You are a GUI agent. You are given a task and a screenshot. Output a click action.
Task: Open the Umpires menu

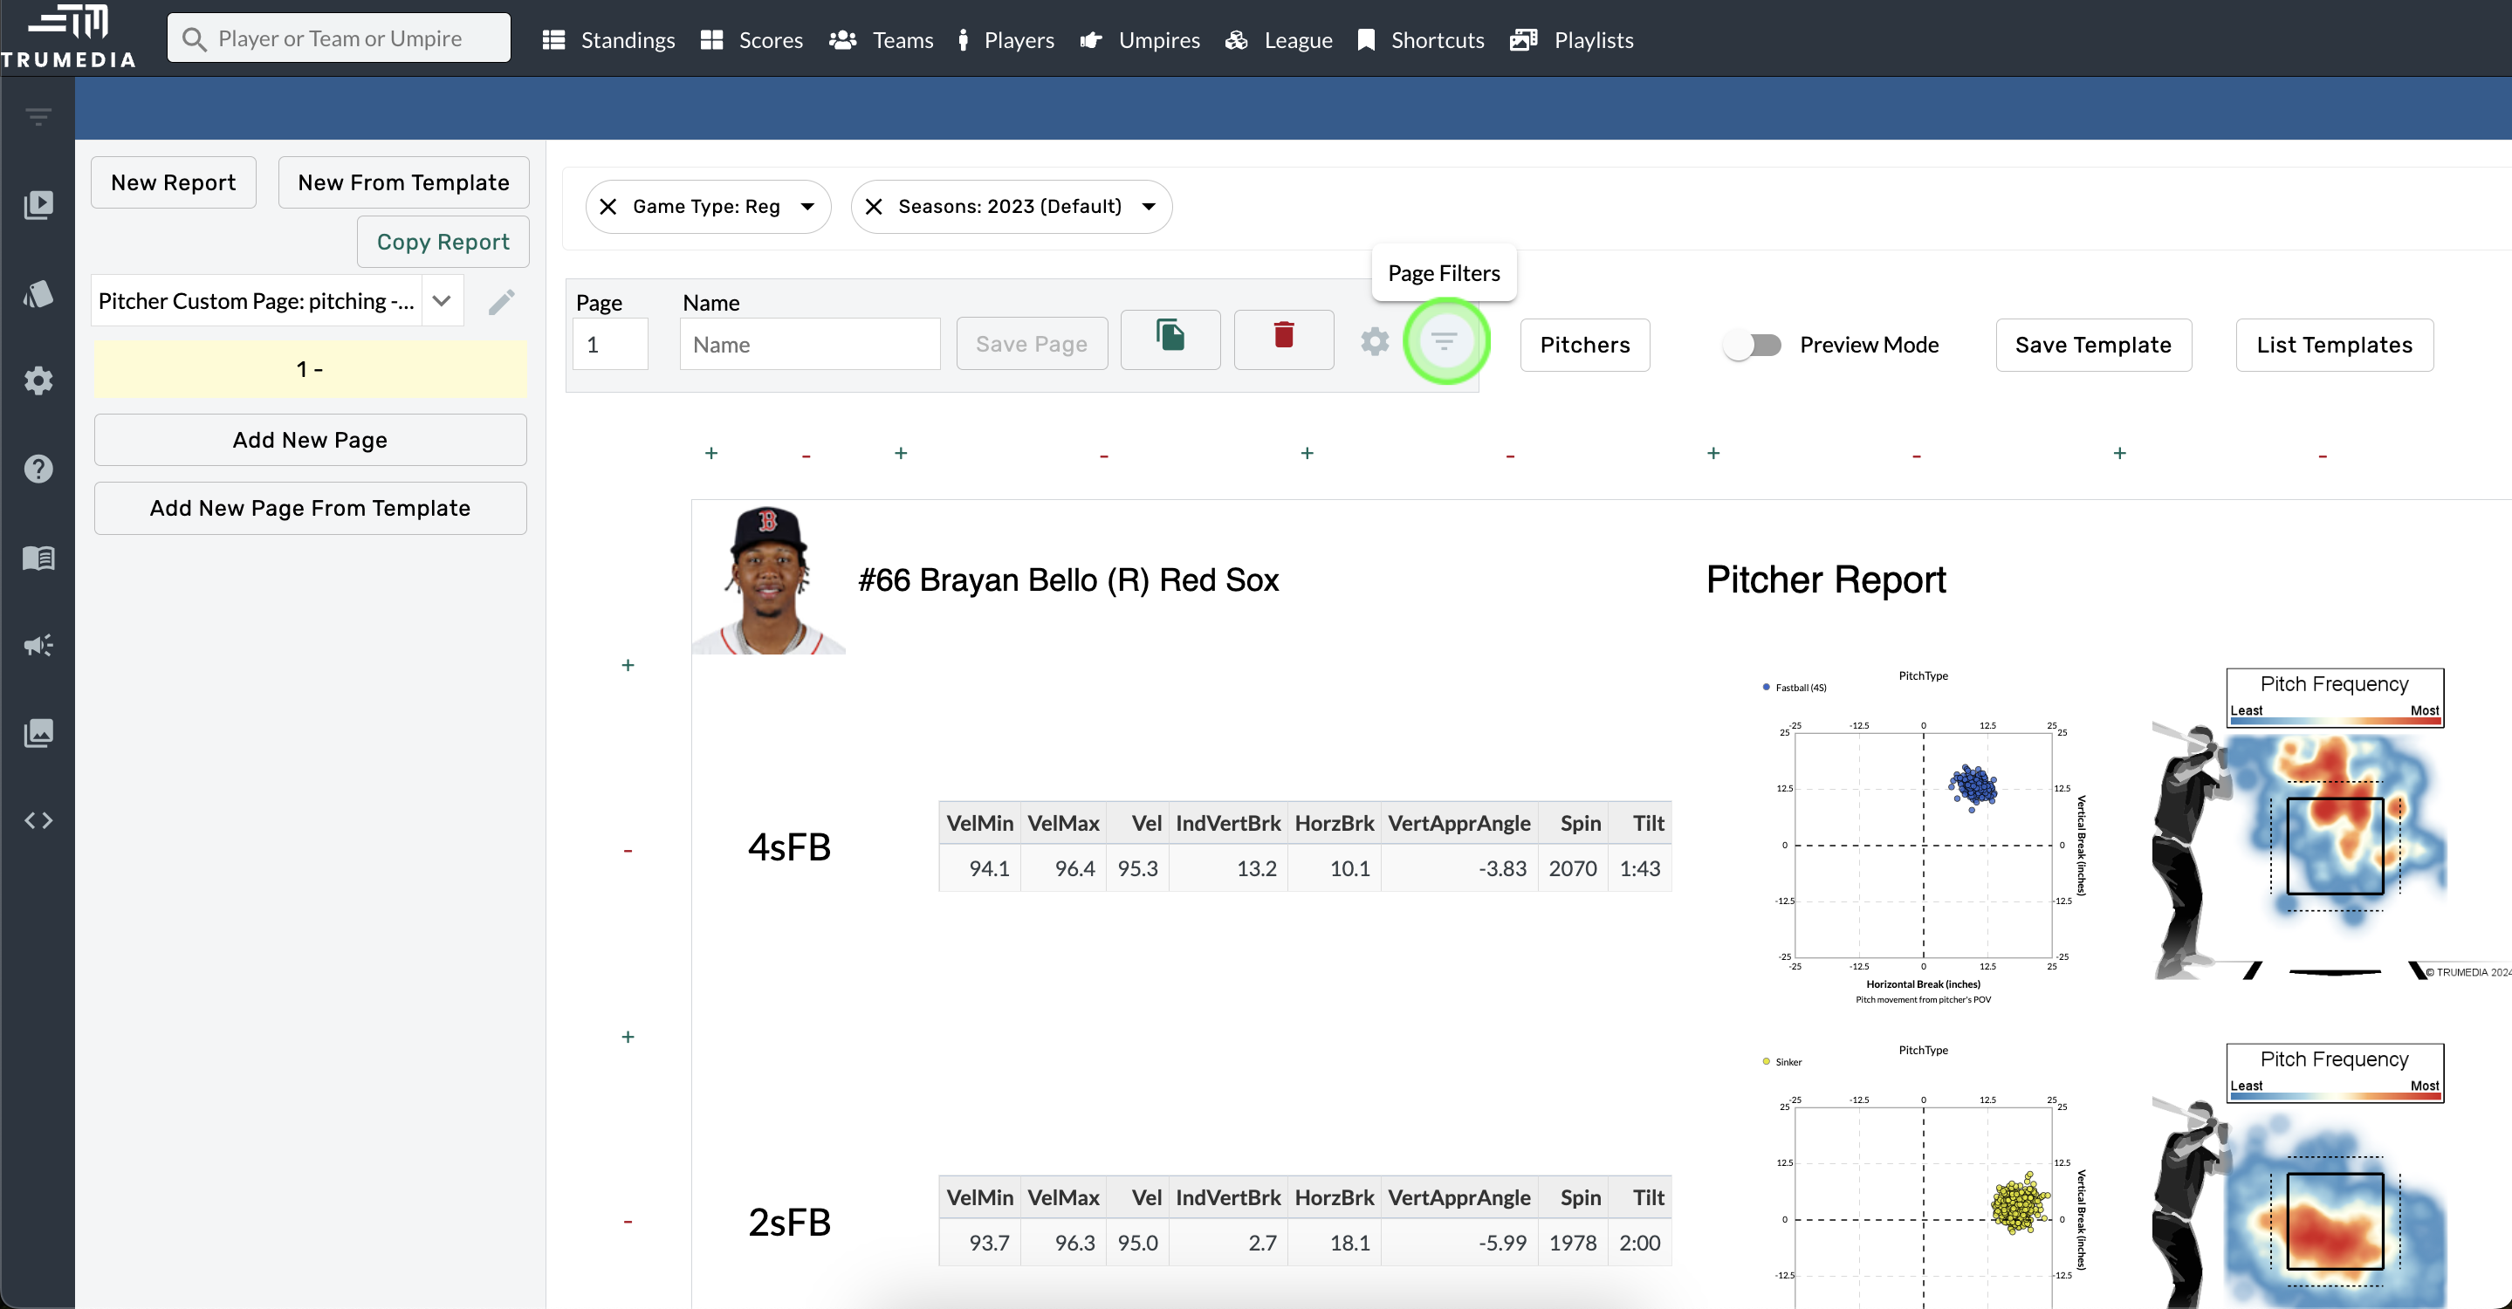pos(1140,40)
